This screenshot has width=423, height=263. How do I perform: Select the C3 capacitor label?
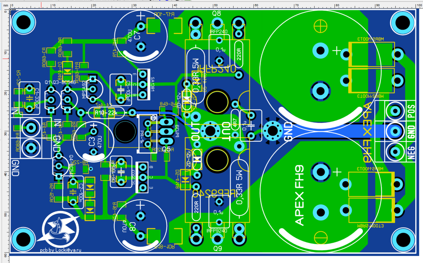(x=92, y=142)
